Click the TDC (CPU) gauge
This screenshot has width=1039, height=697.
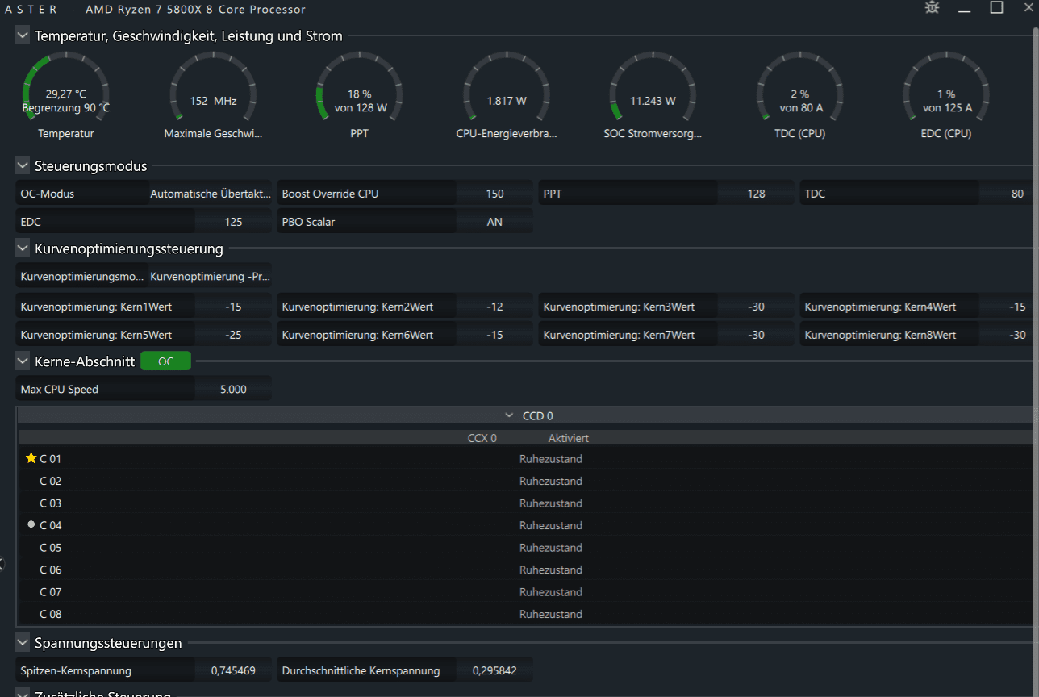click(x=800, y=89)
